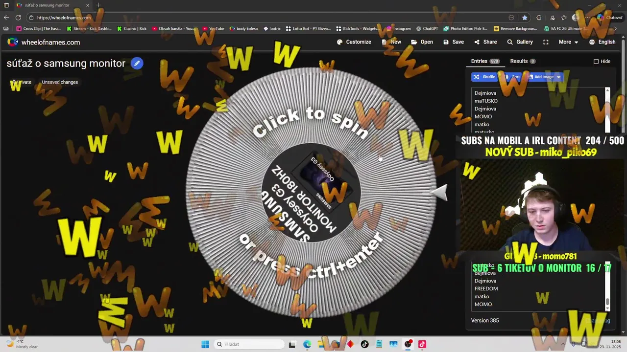Image resolution: width=627 pixels, height=352 pixels.
Task: Save the current wheel
Action: pos(454,42)
